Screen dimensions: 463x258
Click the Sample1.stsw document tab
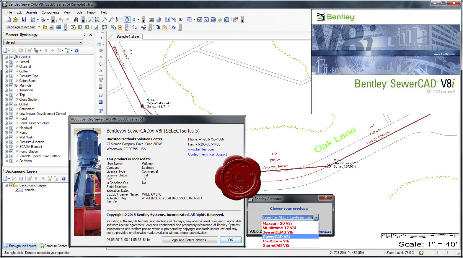(127, 37)
